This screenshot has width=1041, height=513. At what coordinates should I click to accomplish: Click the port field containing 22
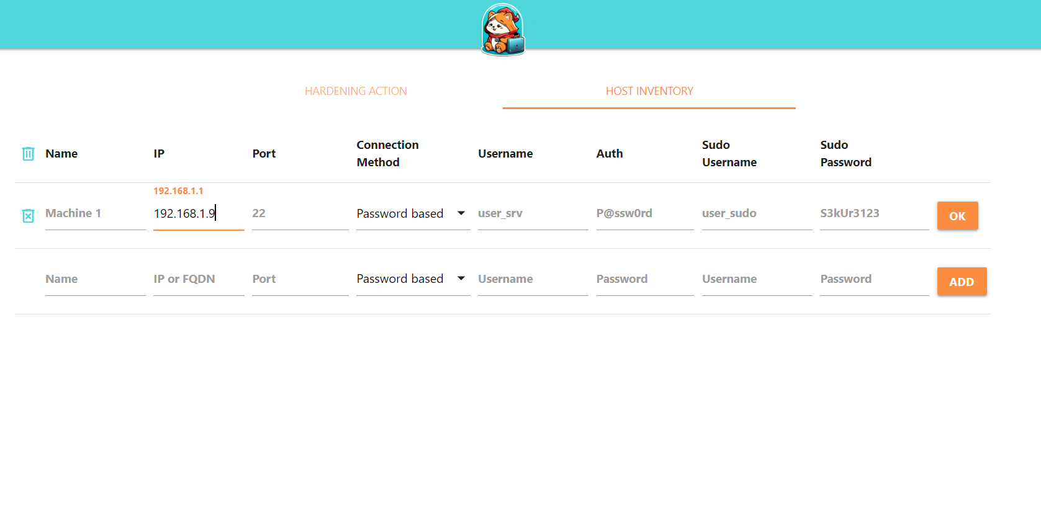coord(300,213)
